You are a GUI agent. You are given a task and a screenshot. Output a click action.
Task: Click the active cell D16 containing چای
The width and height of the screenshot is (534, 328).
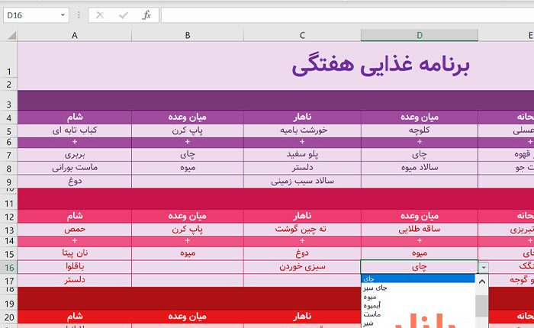pyautogui.click(x=420, y=267)
